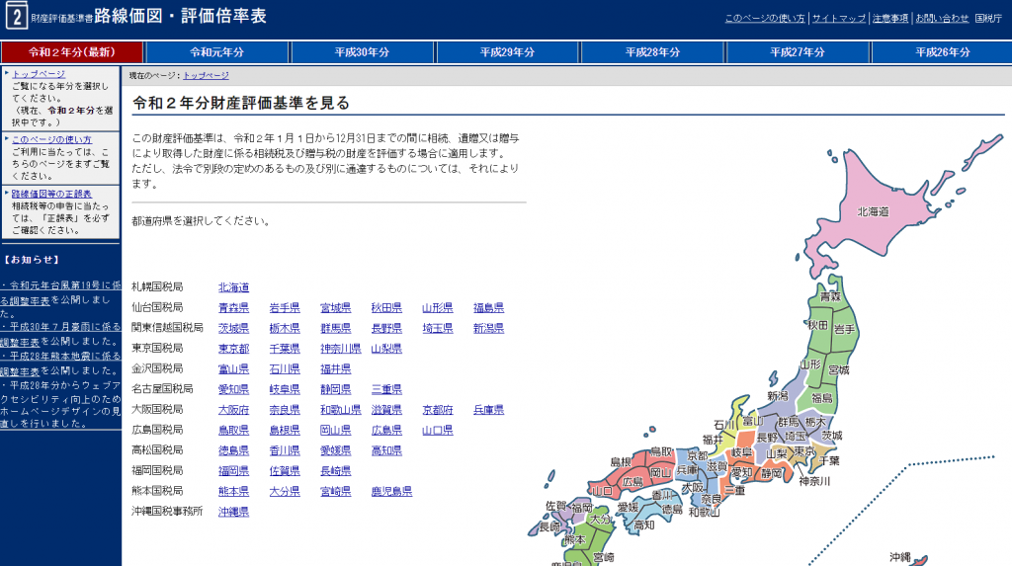
Task: Select 群馬県 prefecture link
Action: 336,329
